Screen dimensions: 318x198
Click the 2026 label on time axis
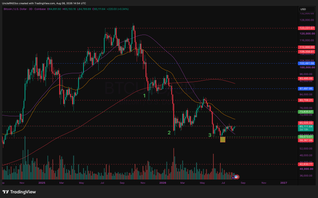click(x=163, y=183)
